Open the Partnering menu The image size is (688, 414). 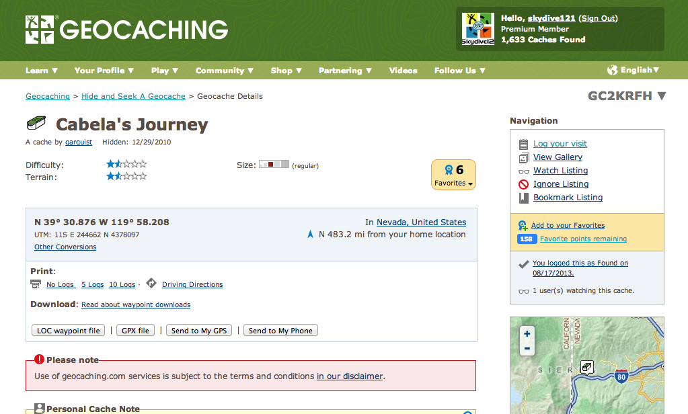pos(345,70)
